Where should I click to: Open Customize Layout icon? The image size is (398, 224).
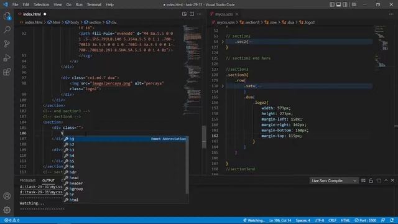click(x=354, y=4)
